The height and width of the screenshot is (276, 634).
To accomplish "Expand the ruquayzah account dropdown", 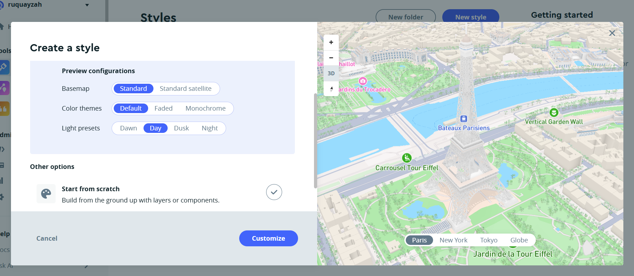I will 87,5.
